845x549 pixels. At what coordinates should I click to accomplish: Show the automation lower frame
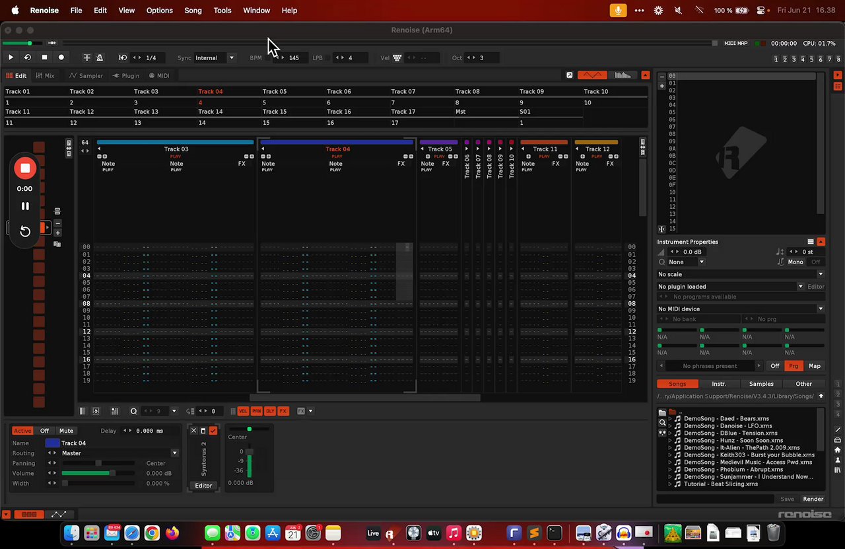coord(59,514)
